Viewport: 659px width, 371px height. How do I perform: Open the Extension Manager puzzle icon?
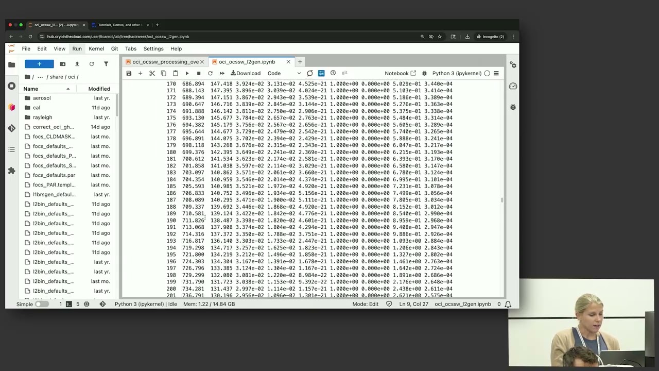(11, 171)
